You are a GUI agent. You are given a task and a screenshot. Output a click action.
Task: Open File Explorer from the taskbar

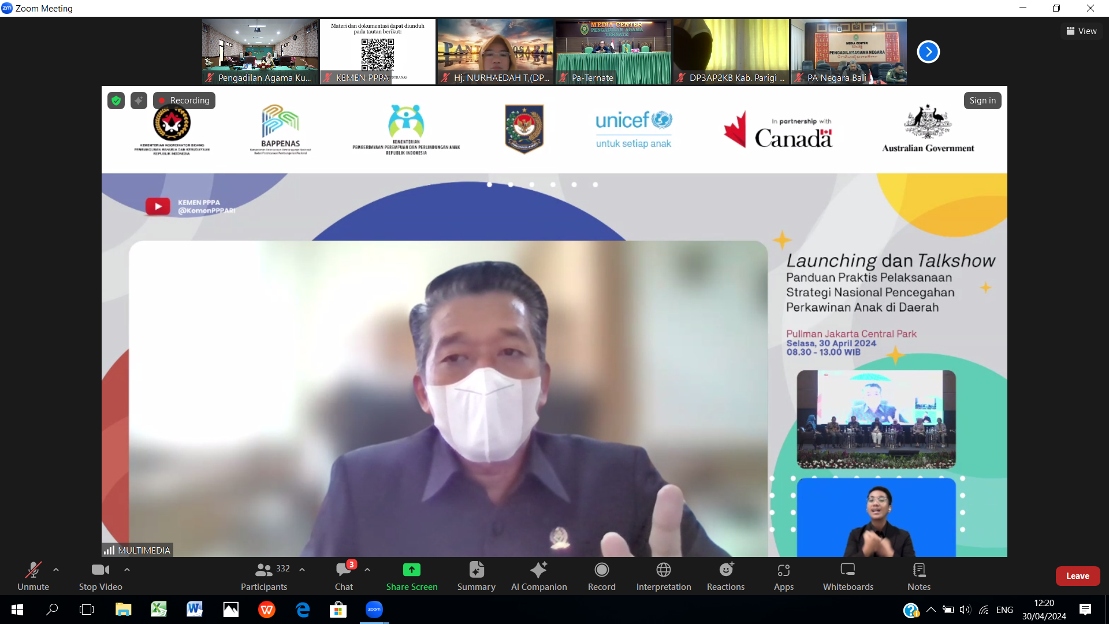click(123, 610)
